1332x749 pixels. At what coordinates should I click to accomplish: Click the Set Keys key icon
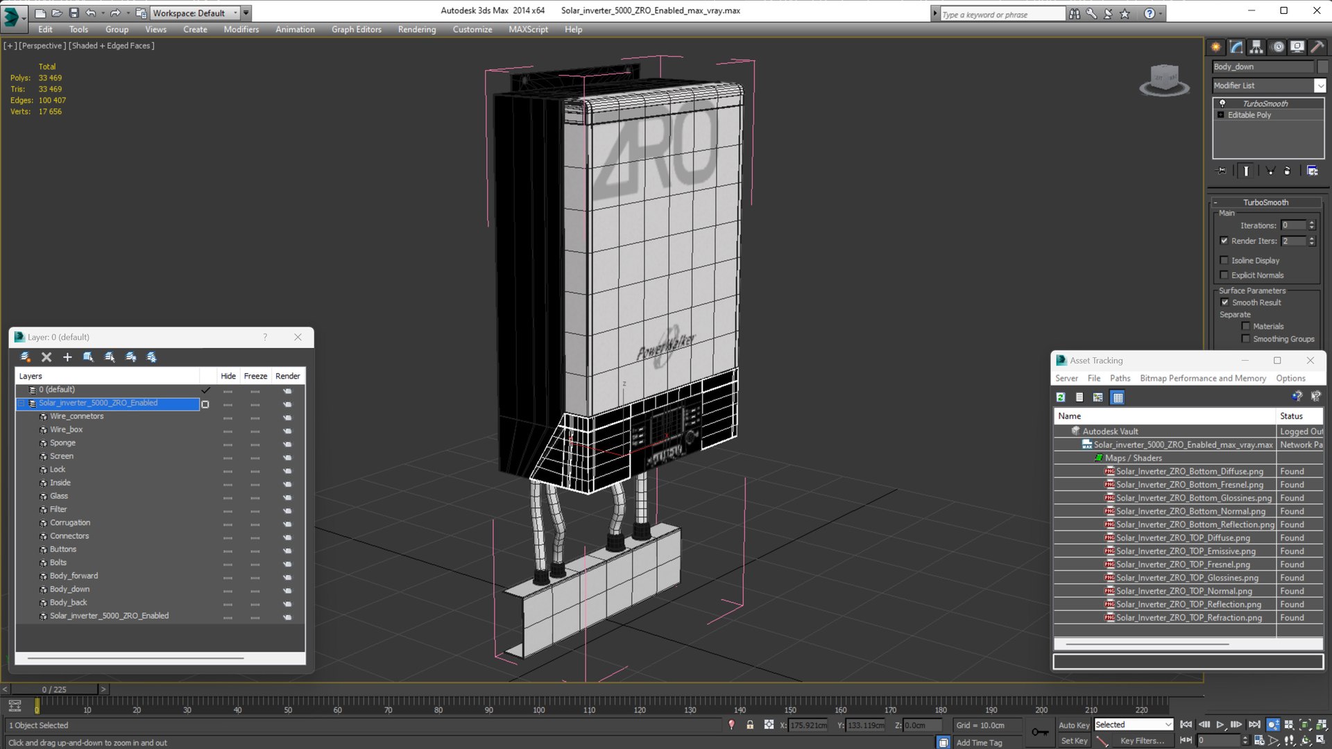click(x=1040, y=732)
